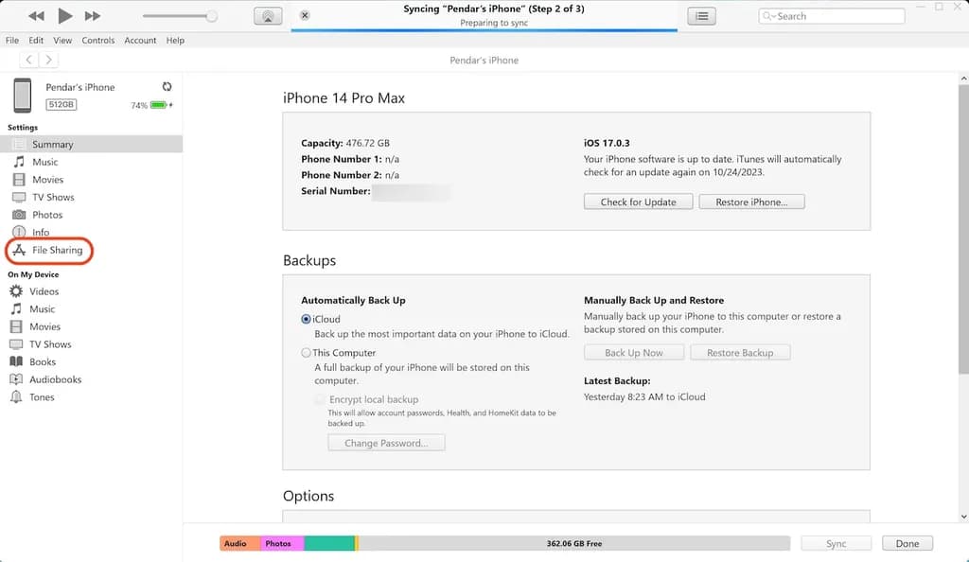The height and width of the screenshot is (562, 969).
Task: Click the rewind previous track icon
Action: (36, 16)
